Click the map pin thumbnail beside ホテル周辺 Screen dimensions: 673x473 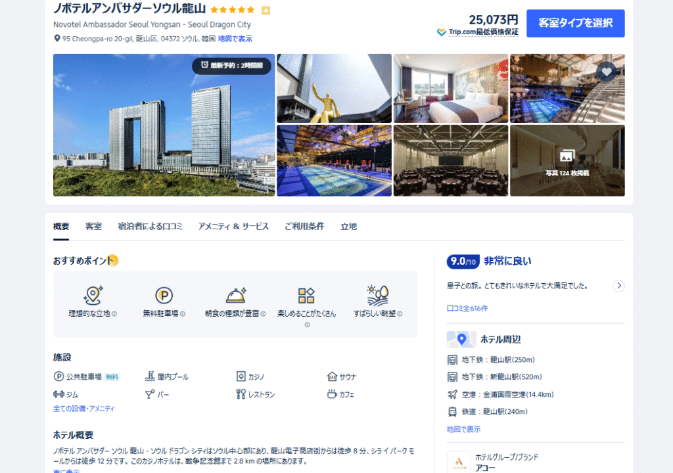coord(461,340)
